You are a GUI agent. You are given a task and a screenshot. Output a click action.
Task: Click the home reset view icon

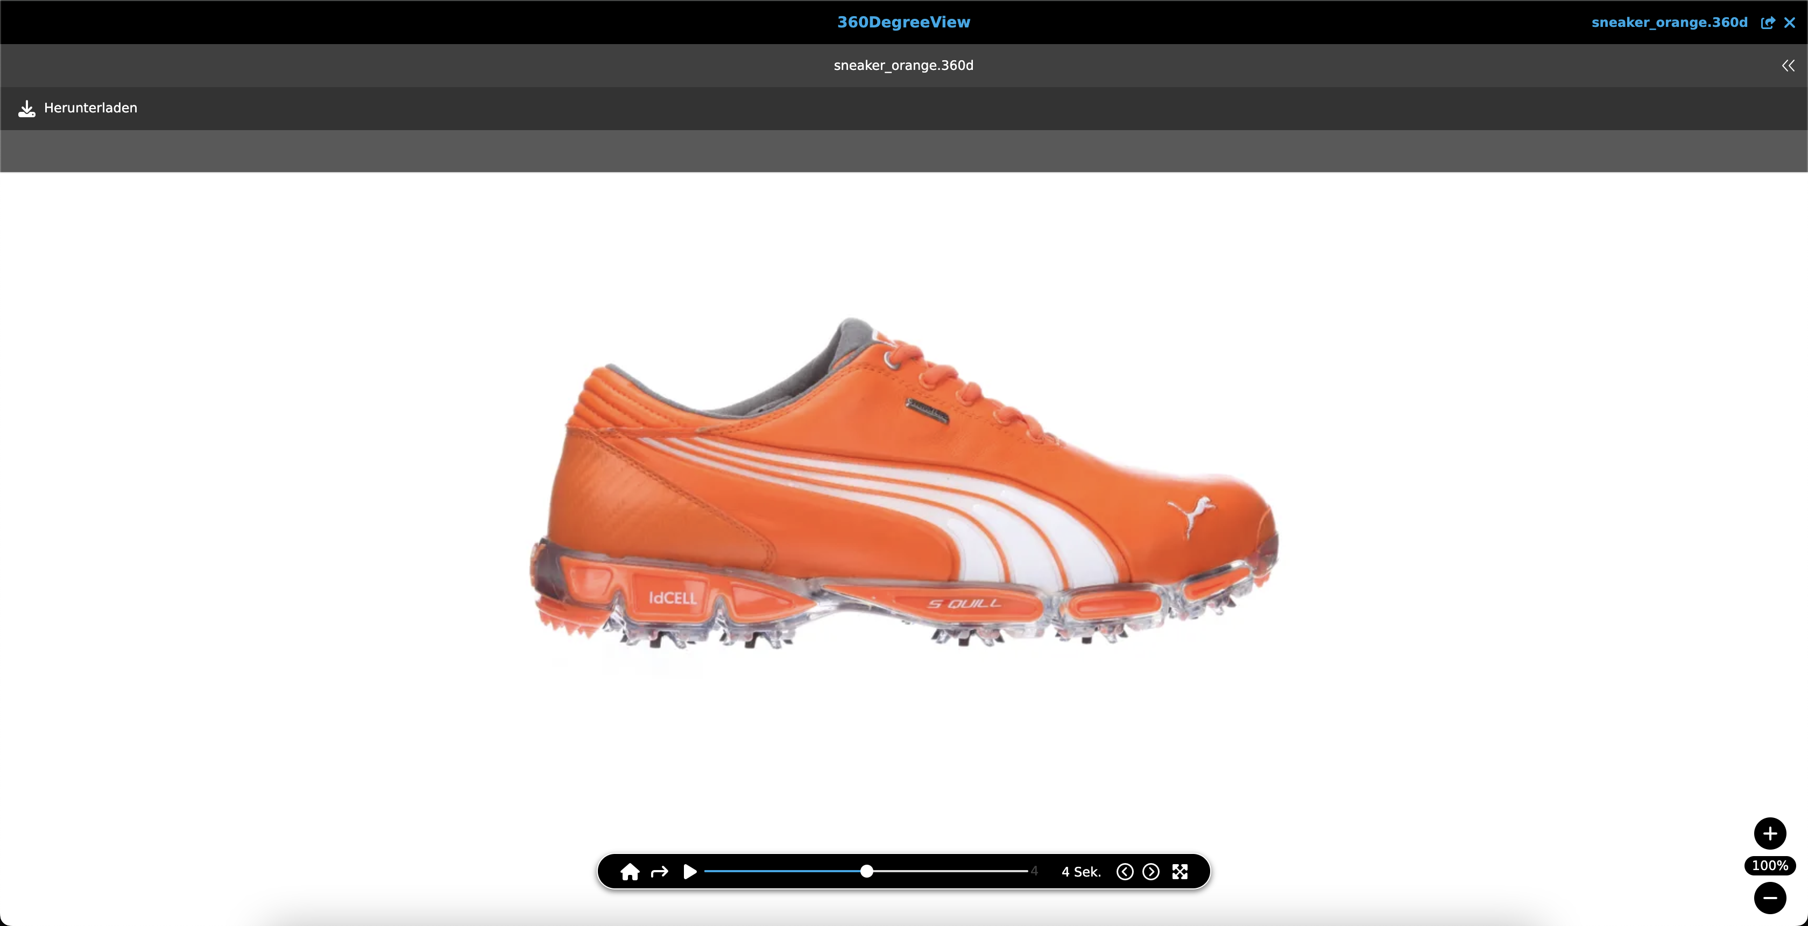[x=630, y=871]
